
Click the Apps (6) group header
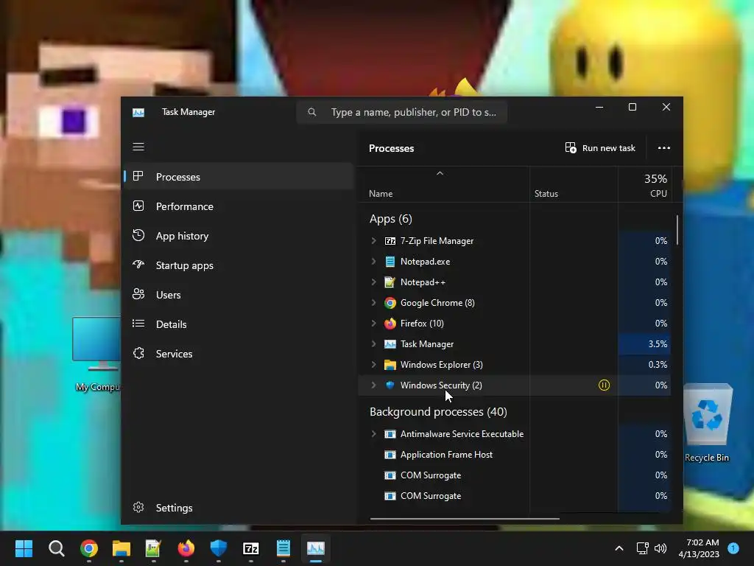pyautogui.click(x=390, y=219)
